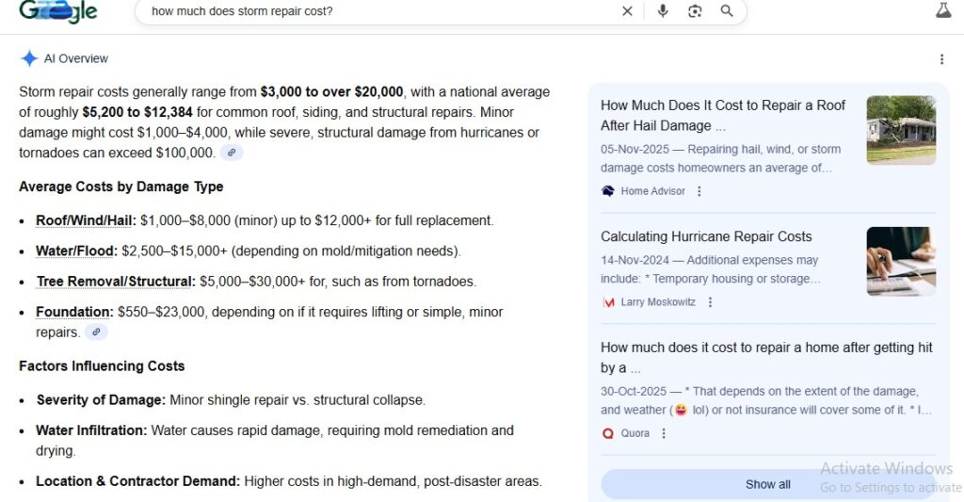Click the 'Larry Moskowitz' source name
964x502 pixels.
pyautogui.click(x=658, y=302)
